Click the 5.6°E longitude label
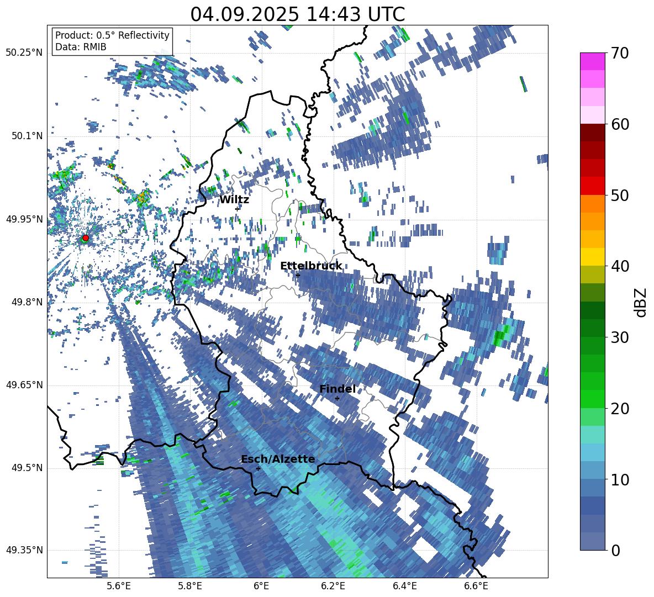The image size is (654, 597). pyautogui.click(x=119, y=586)
